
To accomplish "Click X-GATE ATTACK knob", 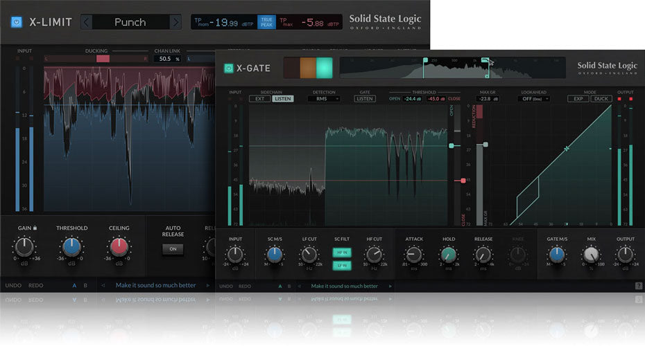I will click(414, 255).
